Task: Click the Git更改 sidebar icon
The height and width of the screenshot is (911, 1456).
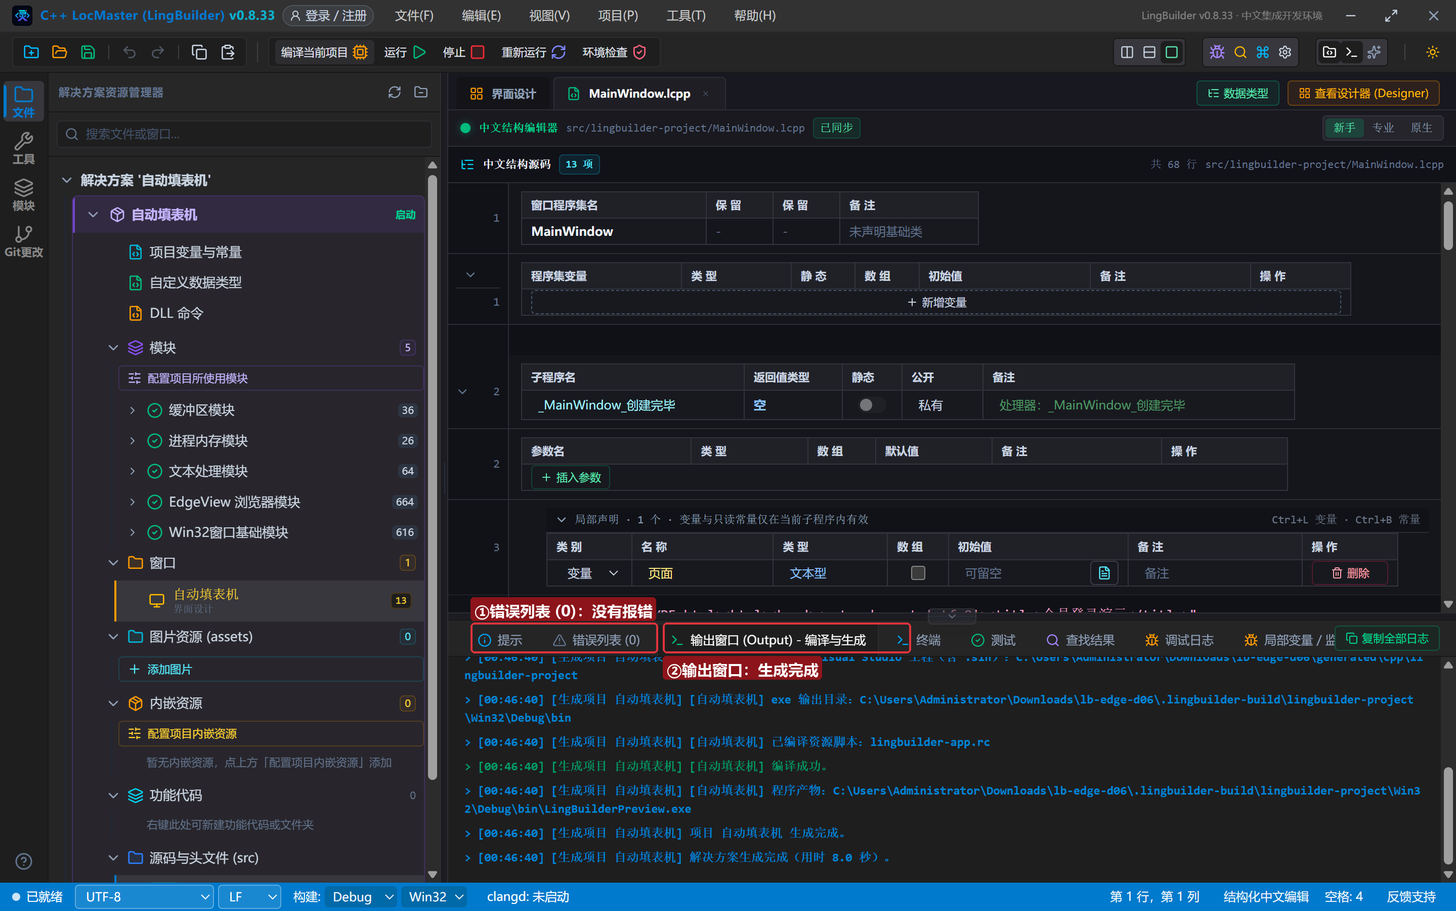Action: coord(23,241)
